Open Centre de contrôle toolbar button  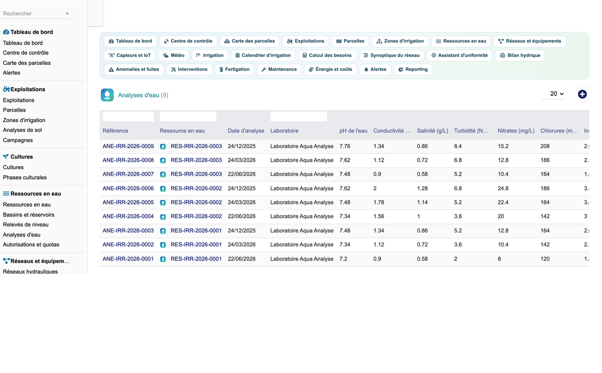tap(188, 41)
